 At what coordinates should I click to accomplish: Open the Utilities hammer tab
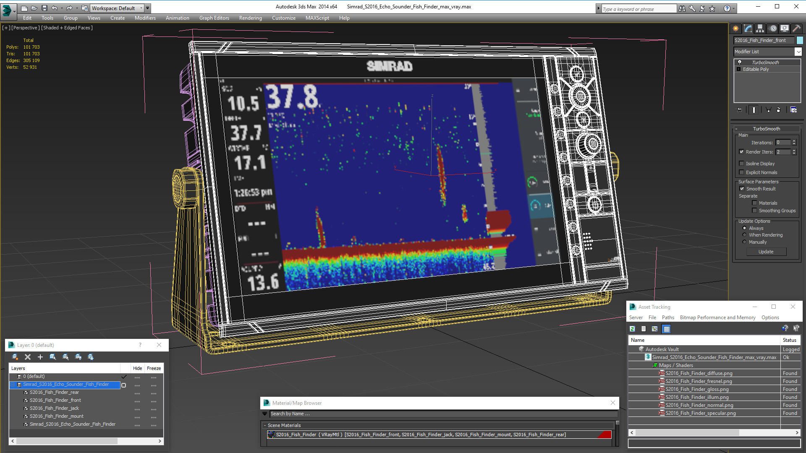(796, 29)
